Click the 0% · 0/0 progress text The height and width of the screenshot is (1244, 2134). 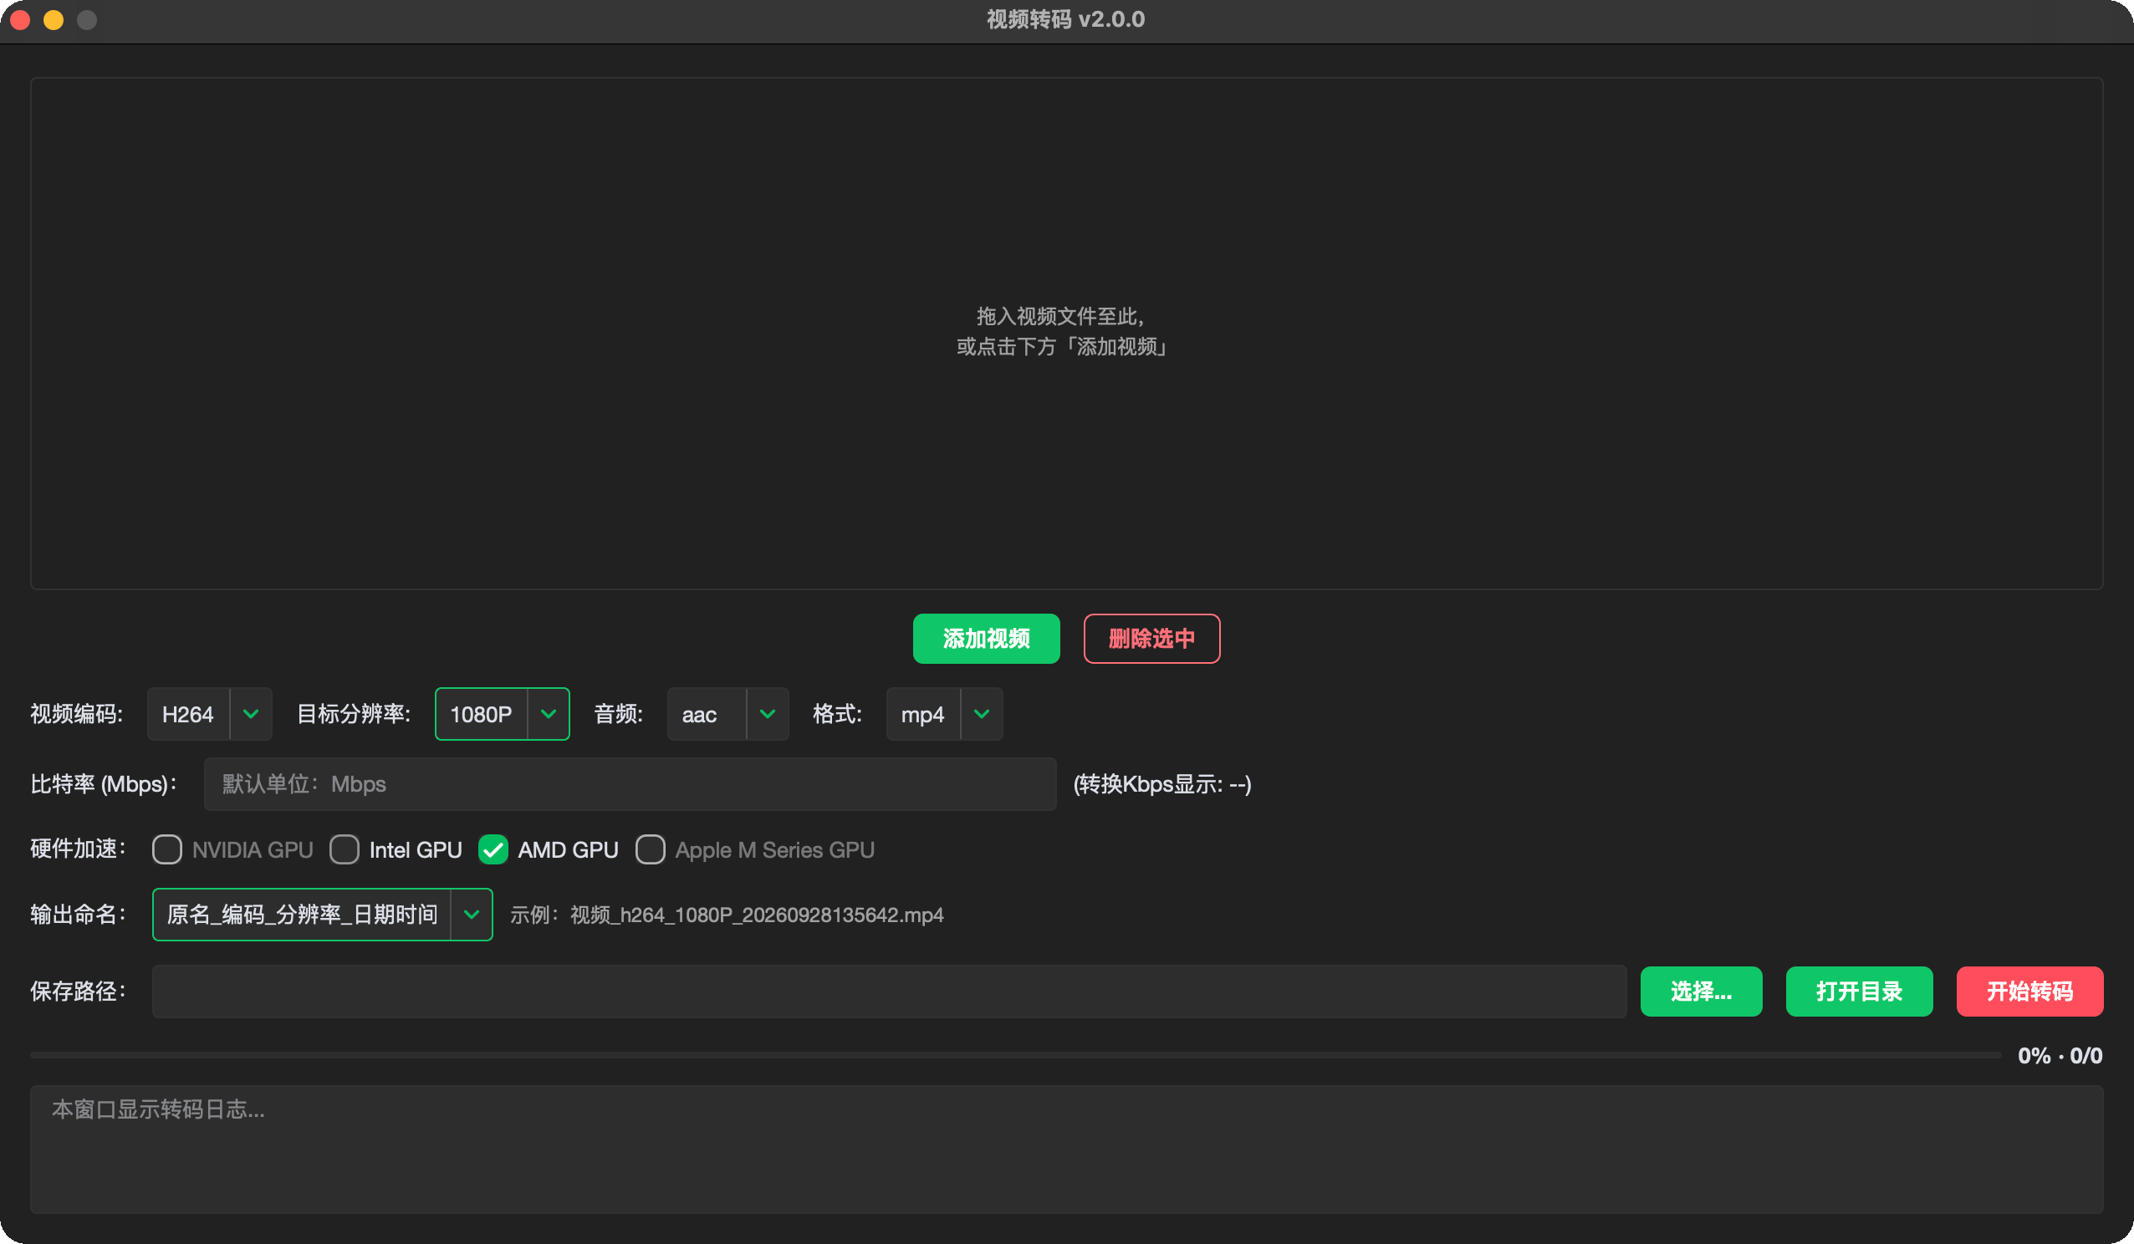(x=2060, y=1055)
